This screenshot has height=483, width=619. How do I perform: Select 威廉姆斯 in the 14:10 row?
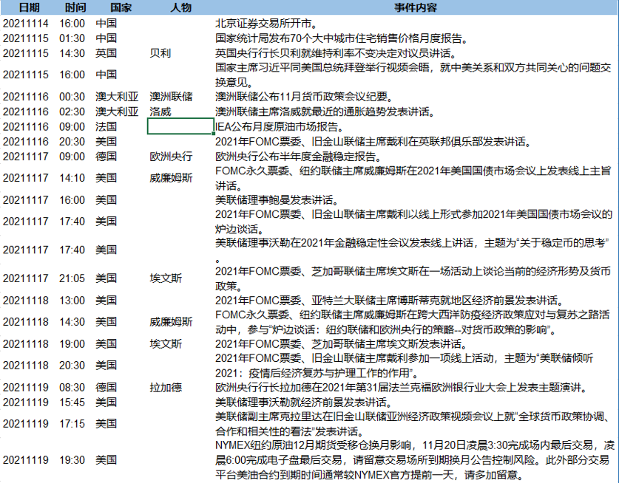[x=171, y=178]
